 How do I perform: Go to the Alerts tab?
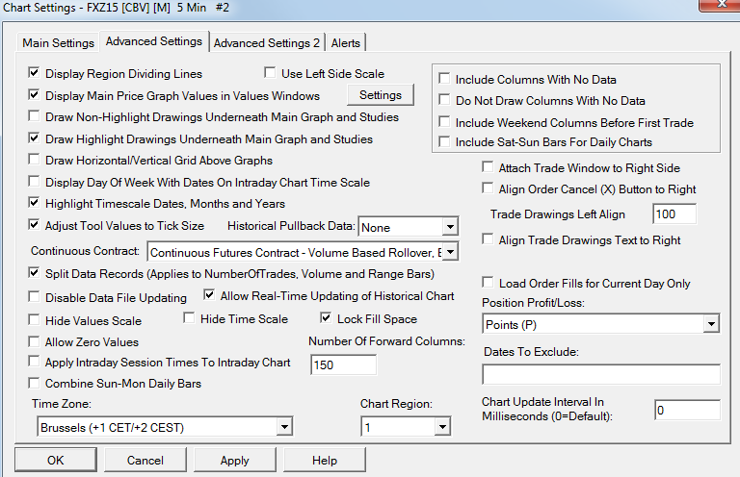[x=346, y=43]
